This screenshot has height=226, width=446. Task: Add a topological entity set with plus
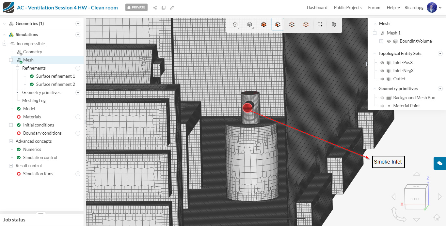click(440, 53)
